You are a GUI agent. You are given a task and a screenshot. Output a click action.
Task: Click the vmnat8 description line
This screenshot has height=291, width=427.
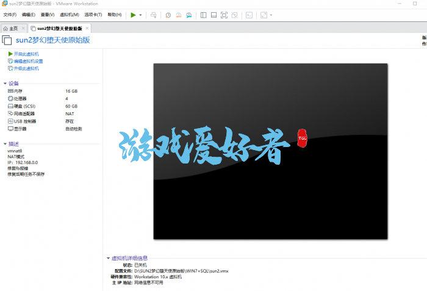click(x=15, y=151)
